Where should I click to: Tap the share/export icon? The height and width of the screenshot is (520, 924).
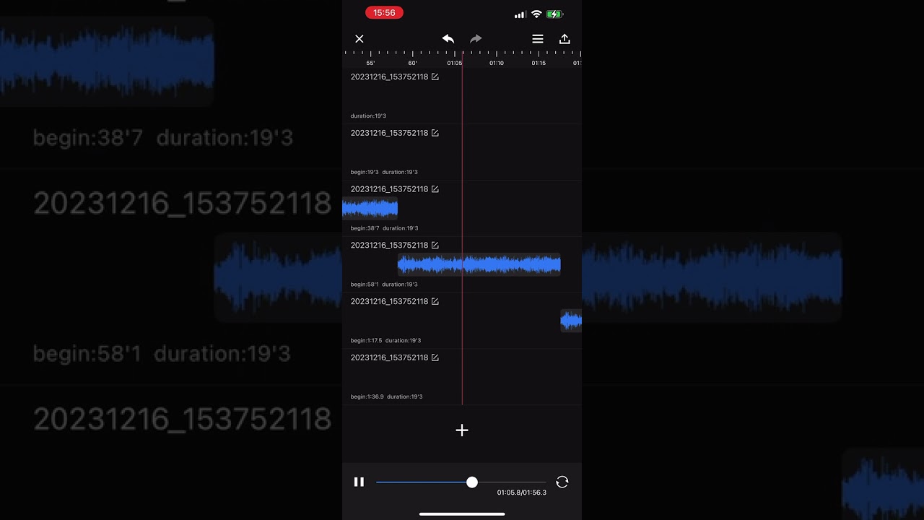[x=565, y=39]
